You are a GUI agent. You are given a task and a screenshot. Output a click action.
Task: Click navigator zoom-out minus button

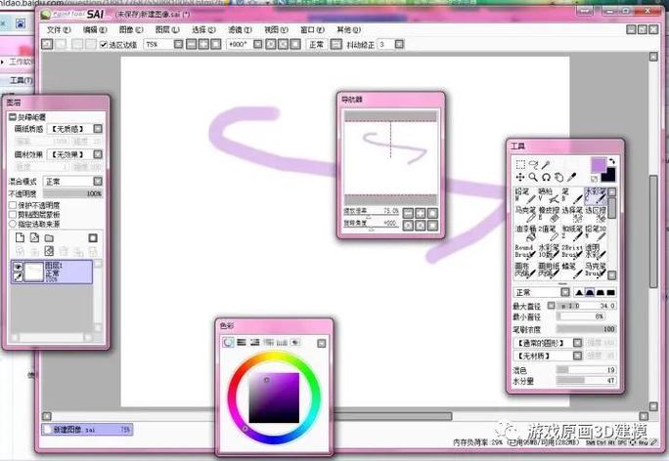(x=408, y=213)
